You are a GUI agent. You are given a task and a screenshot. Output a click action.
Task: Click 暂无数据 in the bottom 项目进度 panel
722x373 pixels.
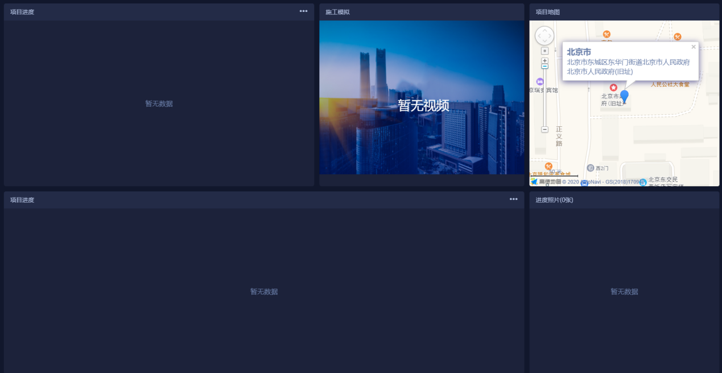[265, 292]
